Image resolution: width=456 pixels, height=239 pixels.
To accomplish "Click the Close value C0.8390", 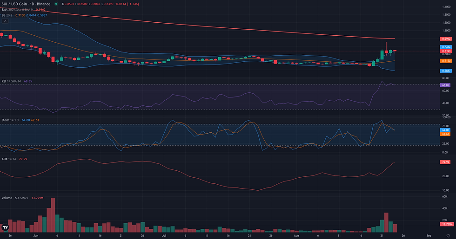I will (107, 4).
